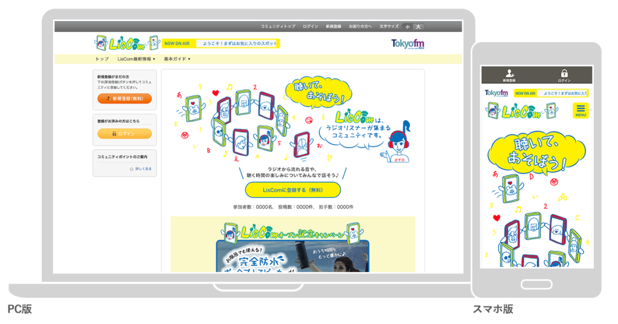
Task: Open the yellow MENU hamburger button
Action: (x=581, y=110)
